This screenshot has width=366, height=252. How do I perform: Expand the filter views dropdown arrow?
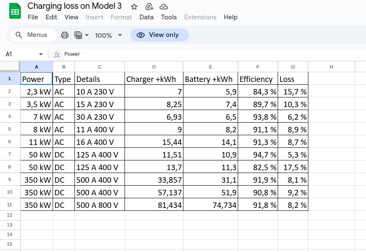coord(87,35)
